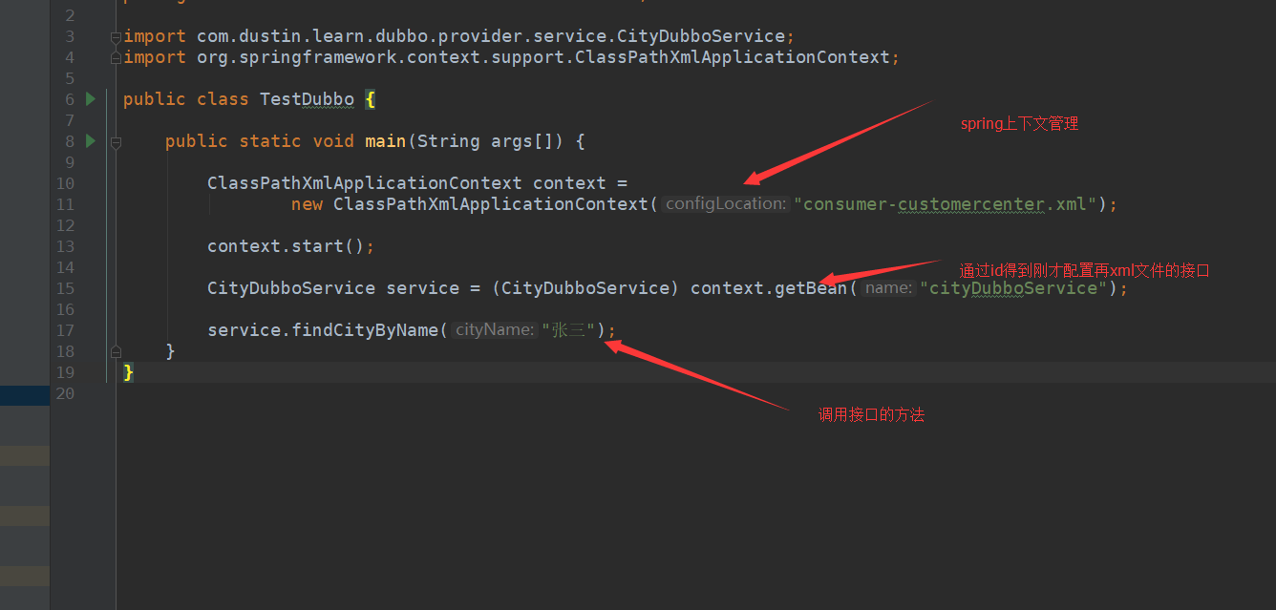
Task: Collapse the import block at line 3
Action: 116,36
